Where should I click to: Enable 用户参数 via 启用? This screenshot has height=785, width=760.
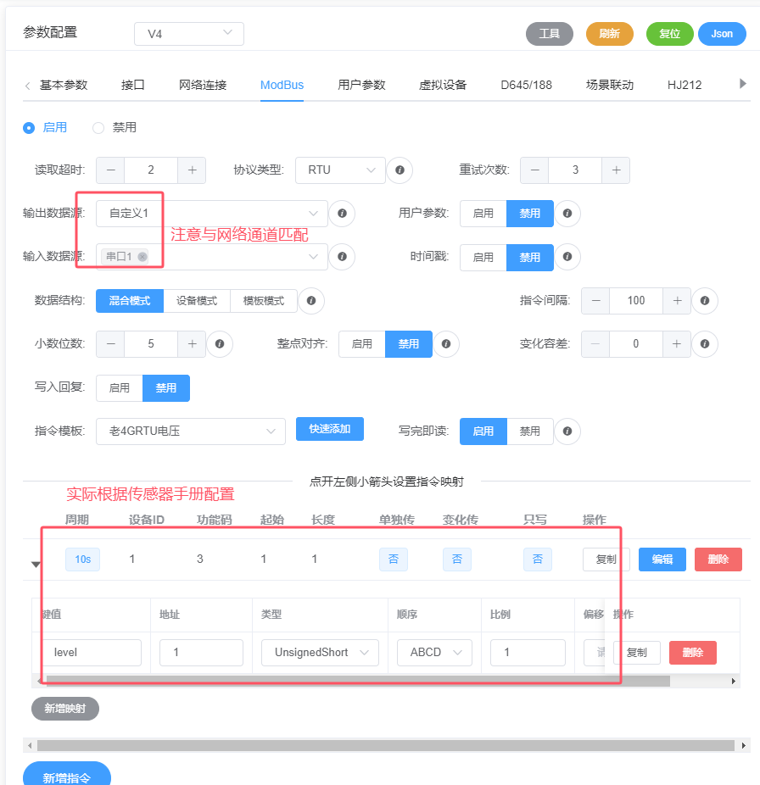pyautogui.click(x=483, y=214)
